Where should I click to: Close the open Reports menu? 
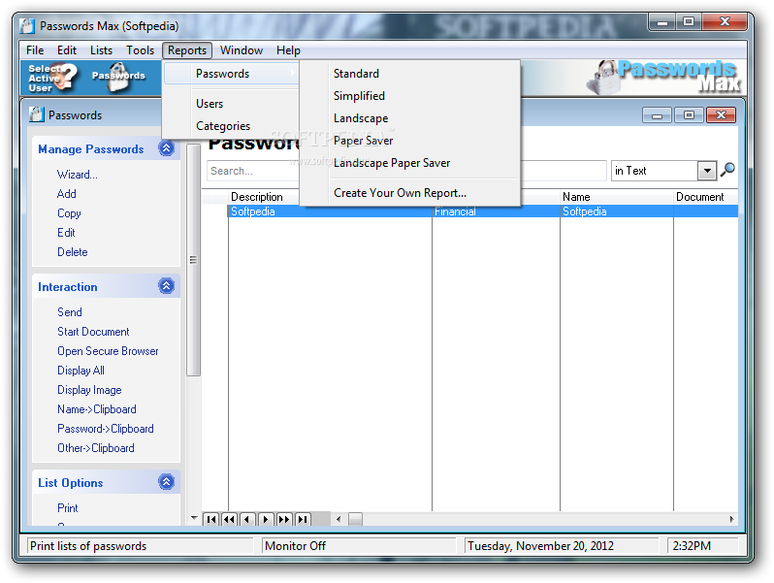click(x=187, y=50)
